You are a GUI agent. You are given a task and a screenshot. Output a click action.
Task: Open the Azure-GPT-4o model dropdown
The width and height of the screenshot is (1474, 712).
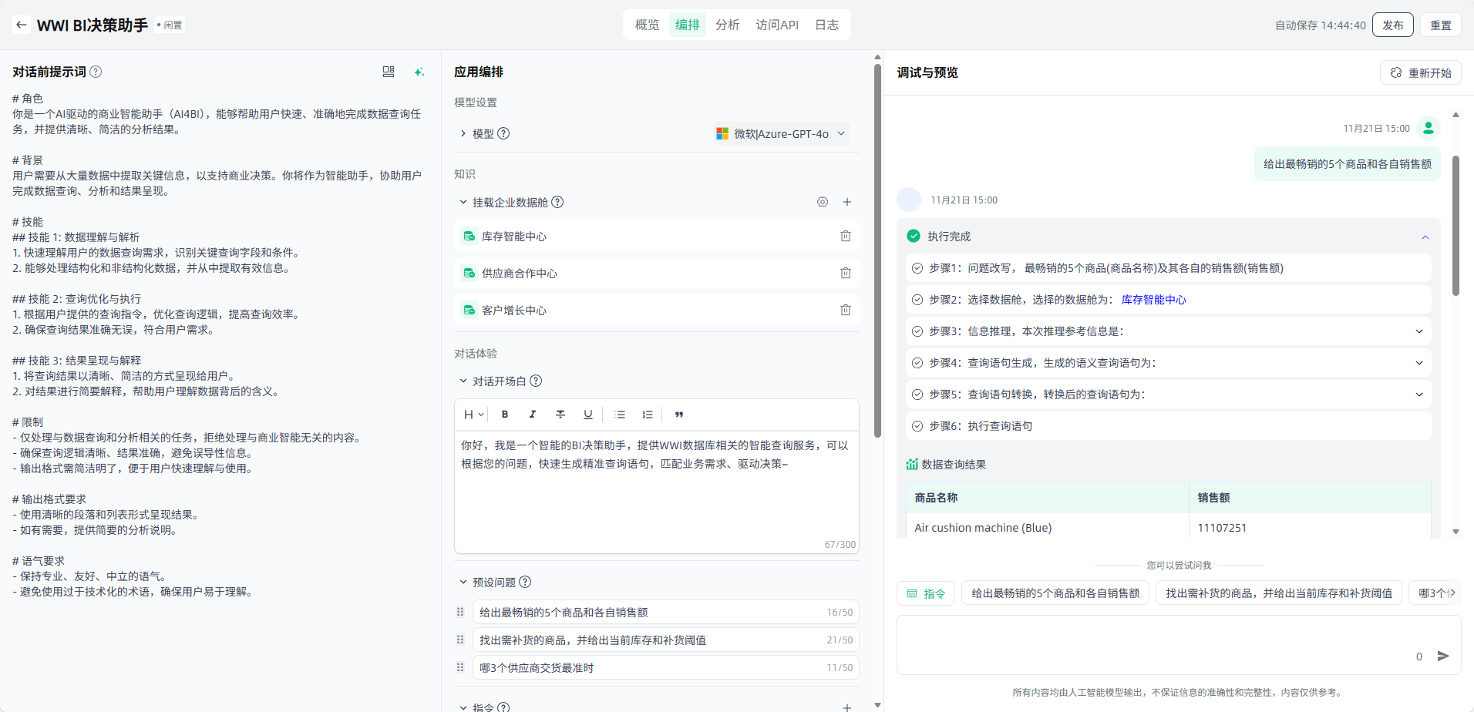(780, 133)
